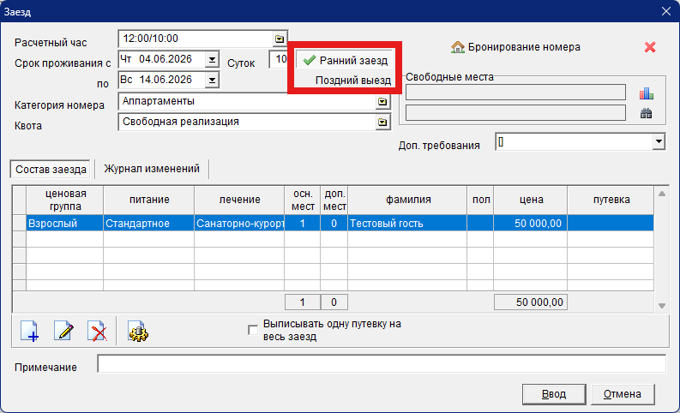The height and width of the screenshot is (413, 680).
Task: Click the фамилия column header
Action: tap(407, 200)
